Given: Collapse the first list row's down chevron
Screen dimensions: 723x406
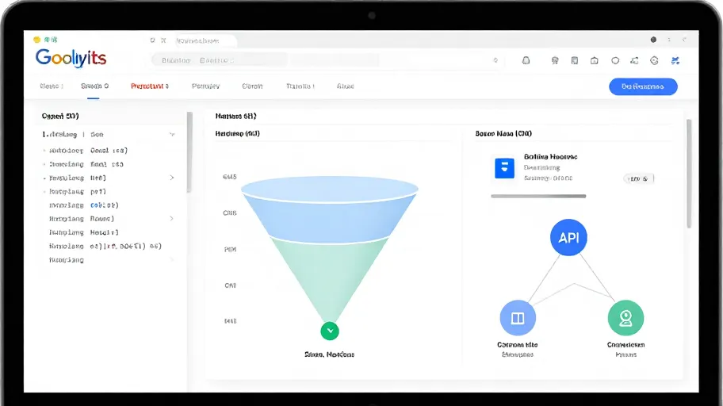Looking at the screenshot, I should pos(171,134).
